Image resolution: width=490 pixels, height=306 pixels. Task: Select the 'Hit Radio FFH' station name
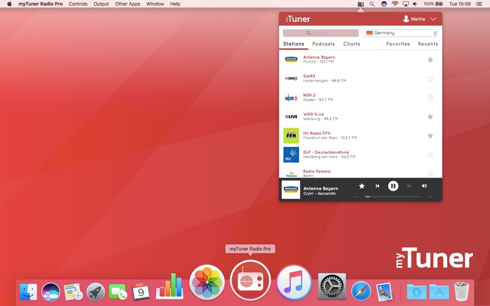coord(317,133)
